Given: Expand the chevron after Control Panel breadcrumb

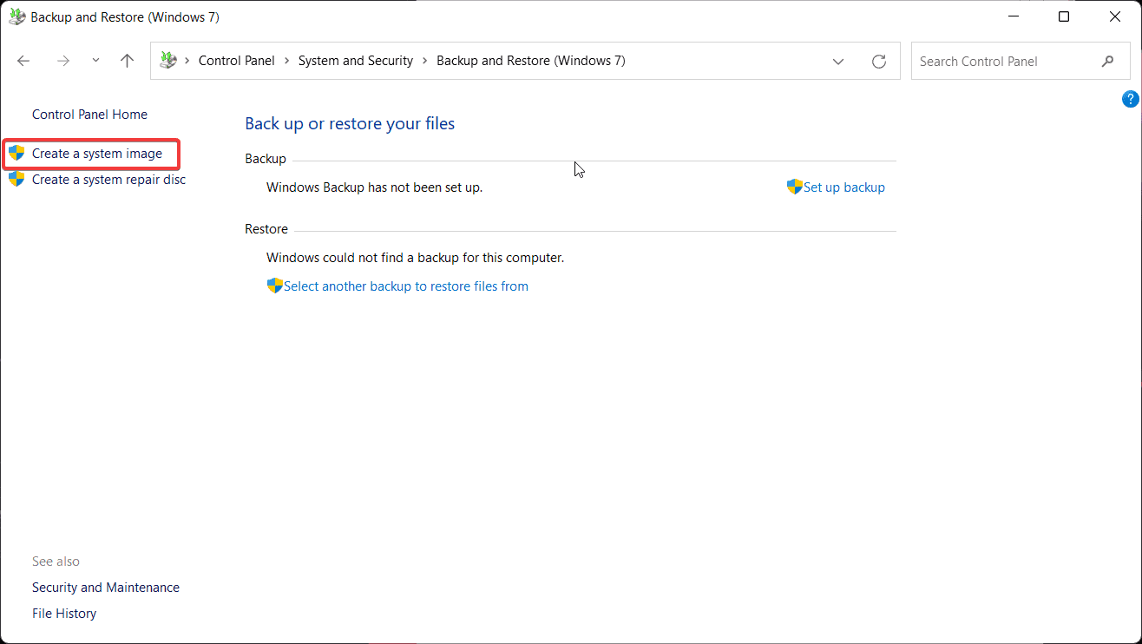Looking at the screenshot, I should (286, 61).
